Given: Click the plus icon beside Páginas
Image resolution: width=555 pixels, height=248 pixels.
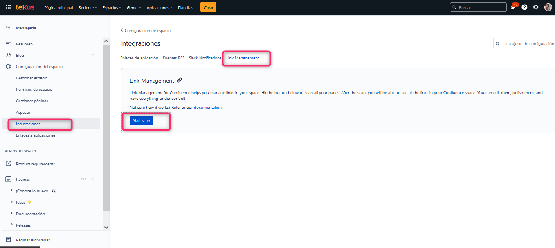Looking at the screenshot, I should (x=93, y=179).
